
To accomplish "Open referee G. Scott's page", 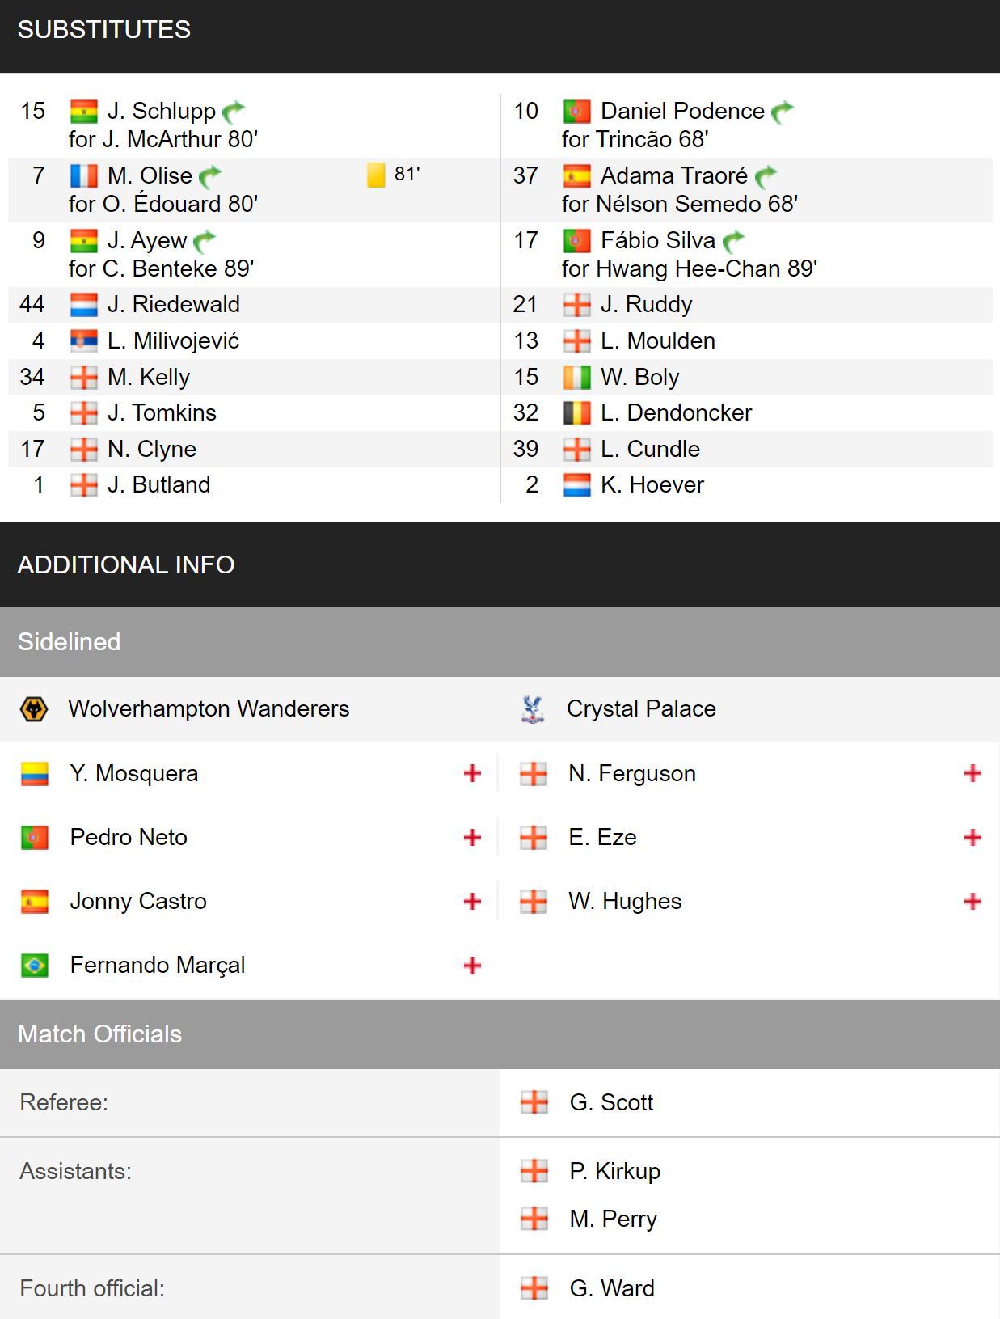I will 611,1103.
